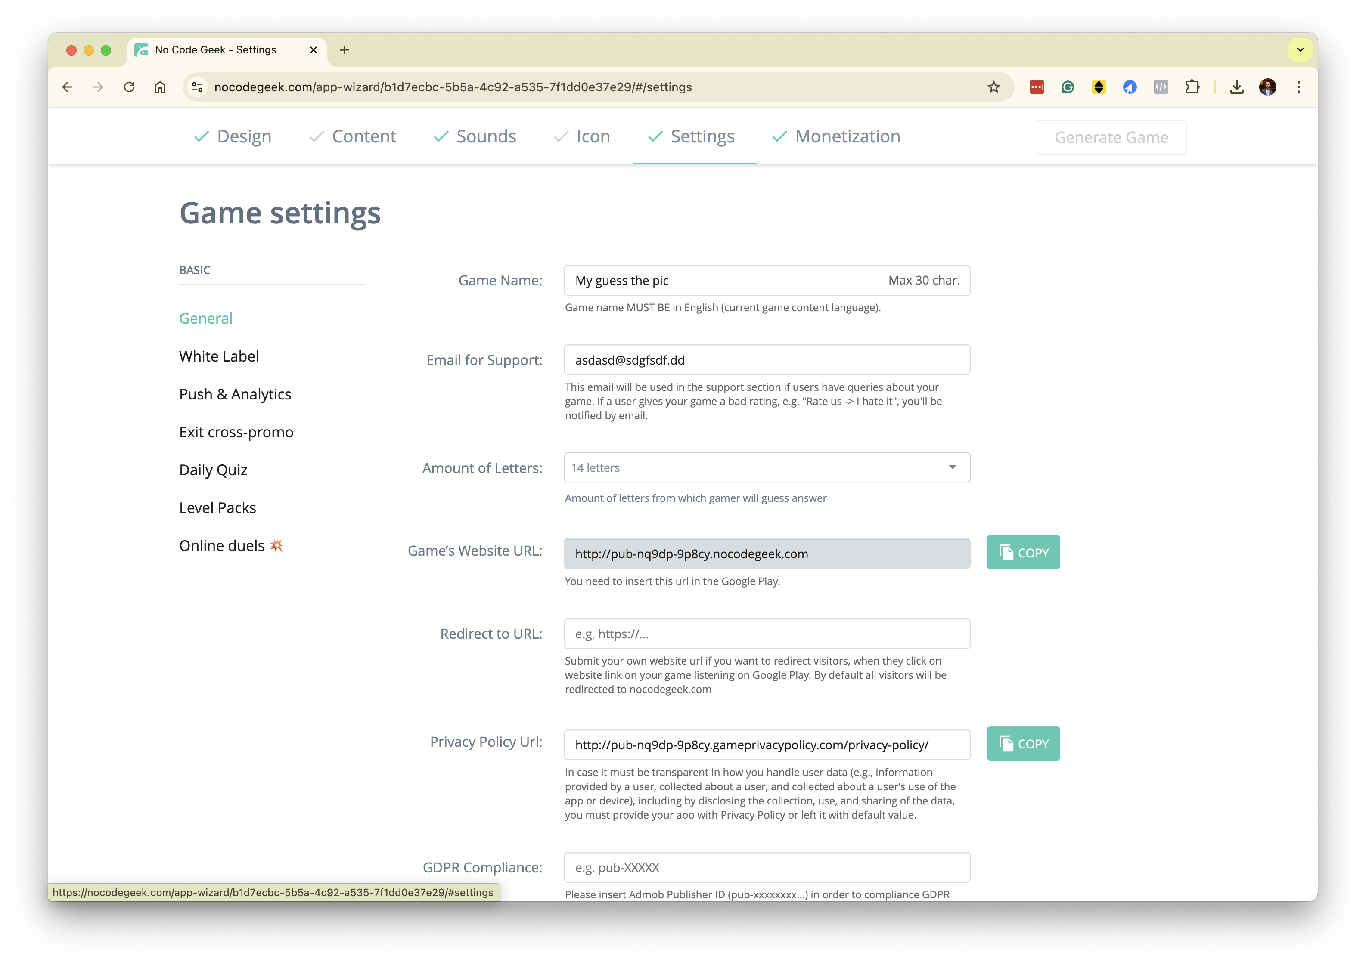Reload the current page

pyautogui.click(x=129, y=87)
